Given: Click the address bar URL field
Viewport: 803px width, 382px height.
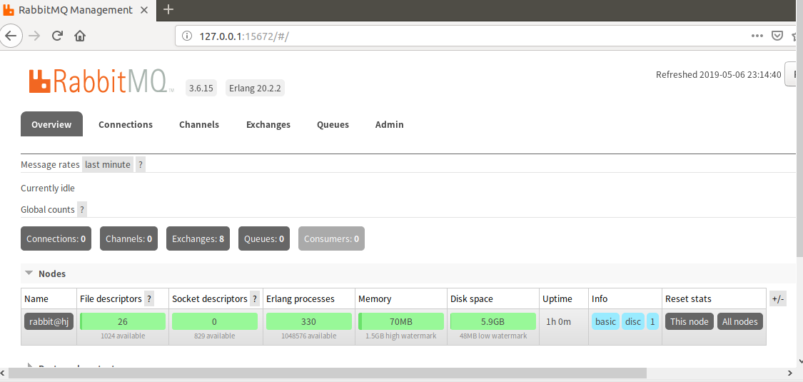Looking at the screenshot, I should click(461, 36).
